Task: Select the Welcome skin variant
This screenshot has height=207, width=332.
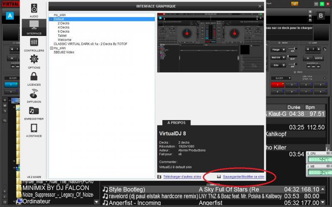Action: 64,40
